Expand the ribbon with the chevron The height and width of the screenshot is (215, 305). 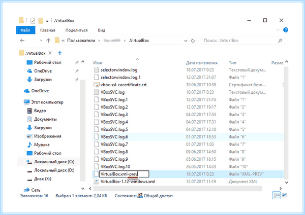pos(278,30)
